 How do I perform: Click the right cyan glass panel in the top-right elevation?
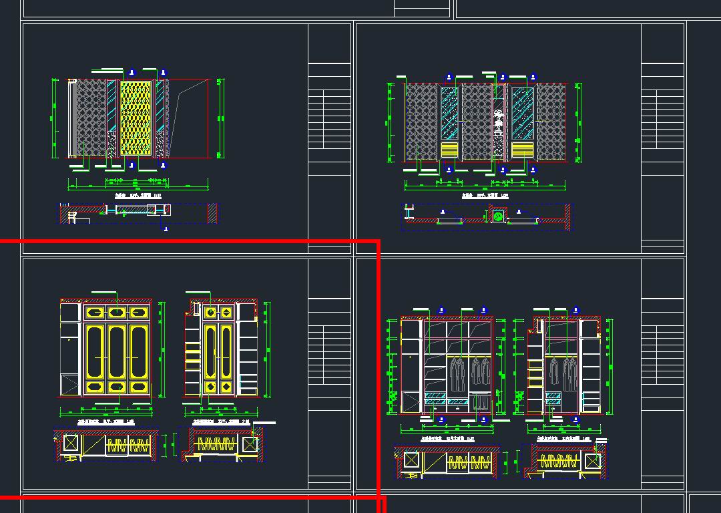[523, 113]
